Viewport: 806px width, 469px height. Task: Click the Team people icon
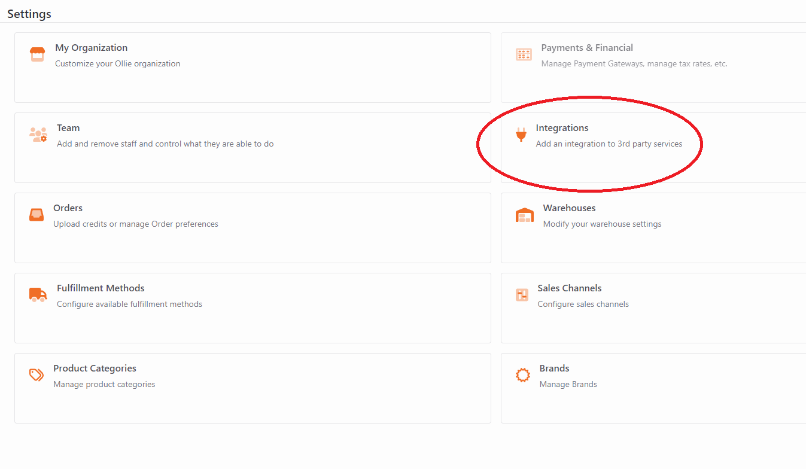click(x=38, y=135)
